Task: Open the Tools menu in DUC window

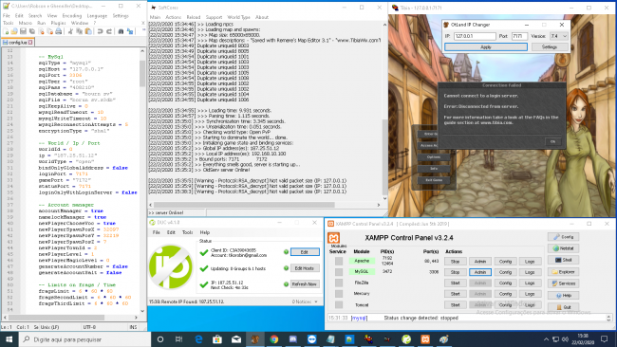Action: point(187,232)
